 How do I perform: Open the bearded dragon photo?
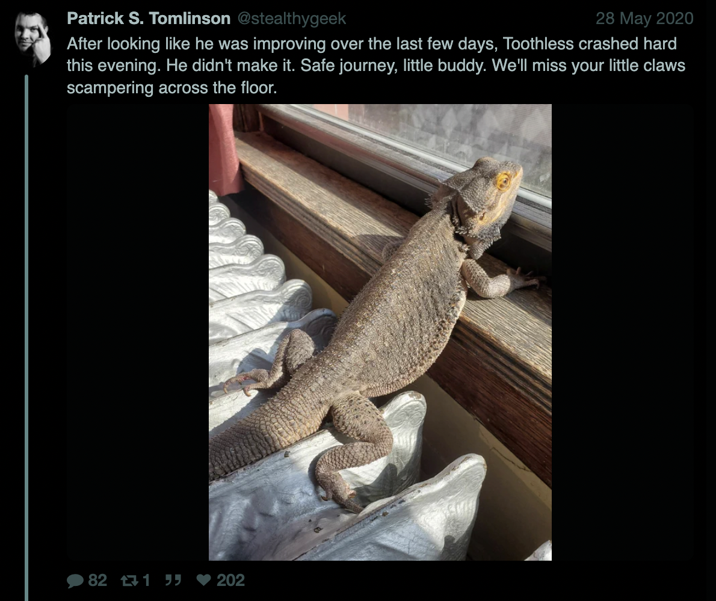380,332
